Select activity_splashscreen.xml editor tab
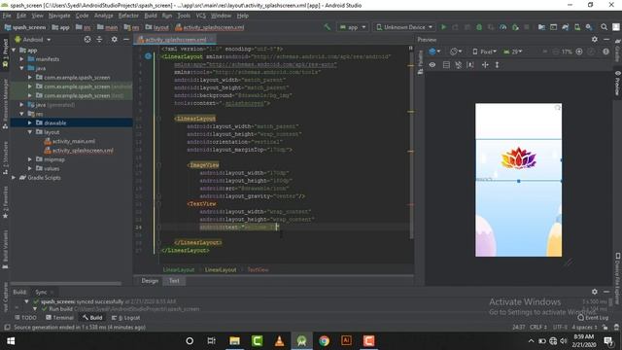Viewport: 622px width, 350px height. (x=175, y=40)
